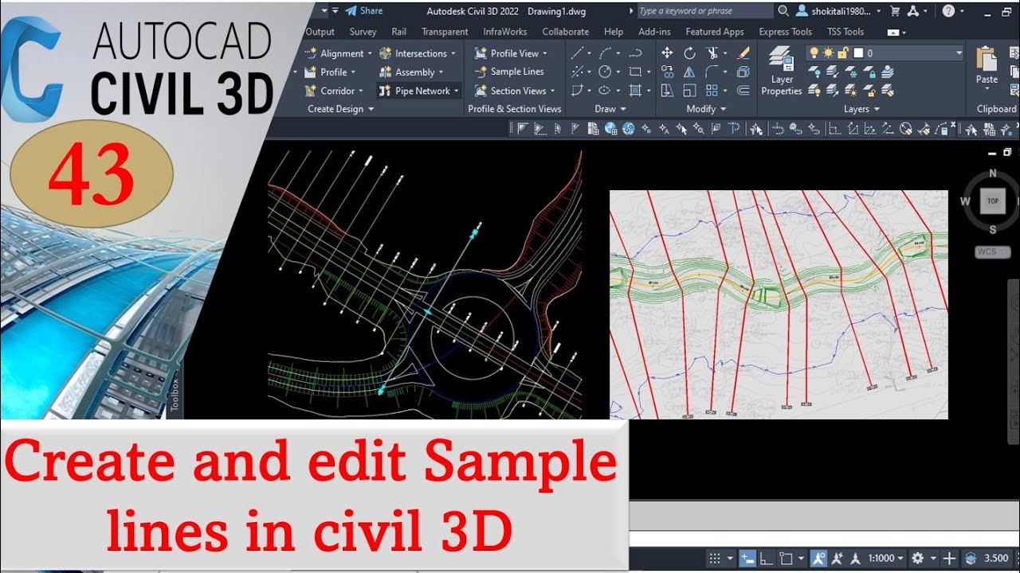Open the shokitali1980 account menu
This screenshot has width=1020, height=573.
[x=838, y=11]
